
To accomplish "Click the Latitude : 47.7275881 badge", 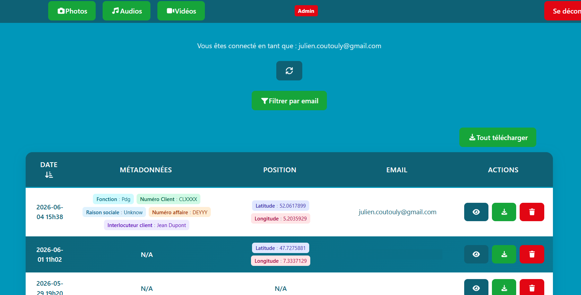I will [x=280, y=248].
